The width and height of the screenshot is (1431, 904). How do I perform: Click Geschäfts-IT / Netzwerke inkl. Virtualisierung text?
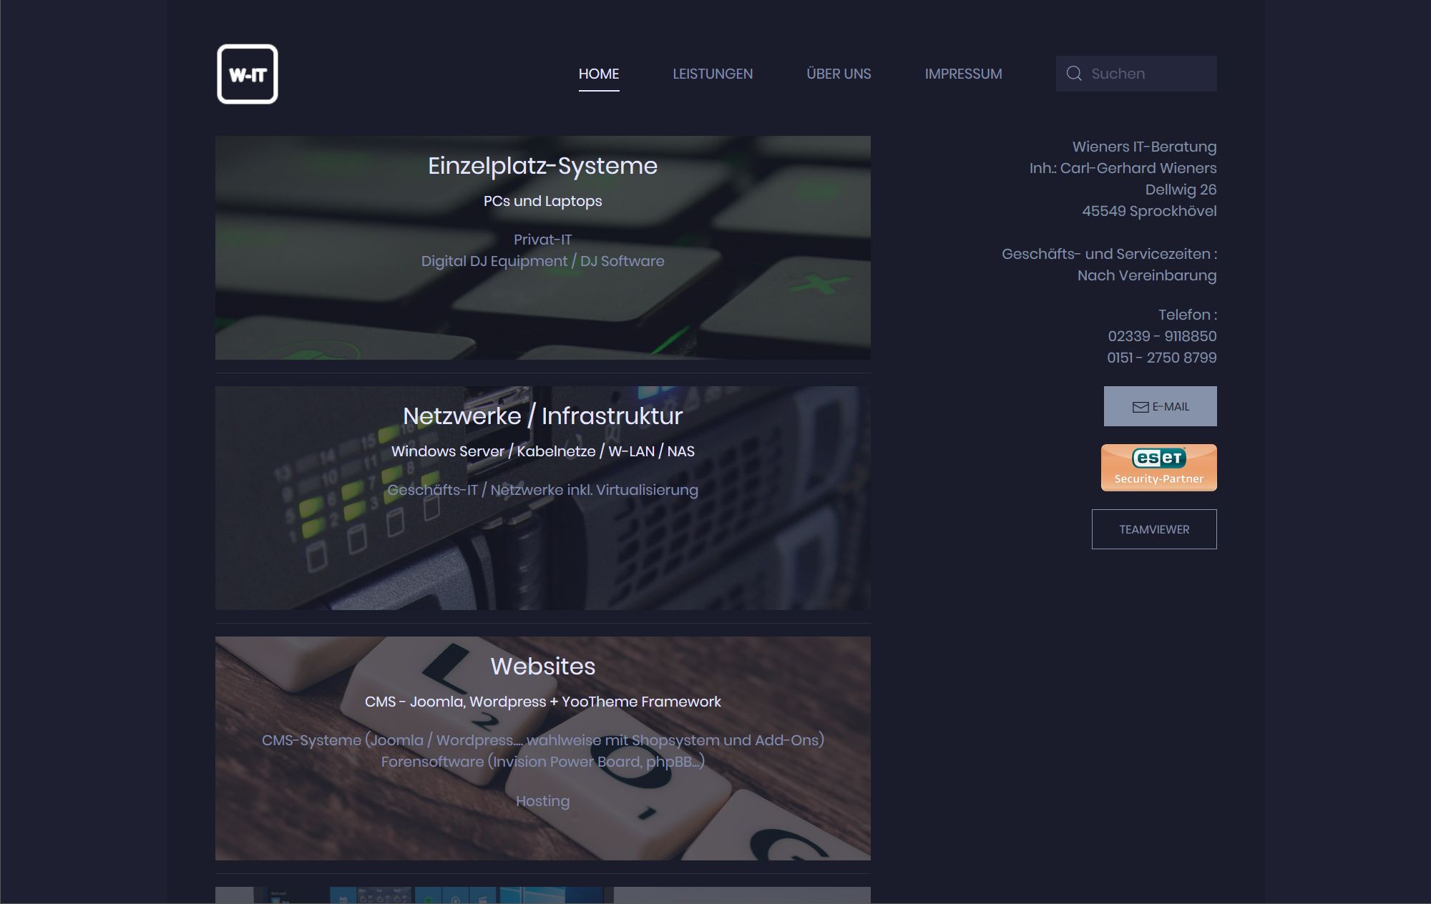(543, 490)
